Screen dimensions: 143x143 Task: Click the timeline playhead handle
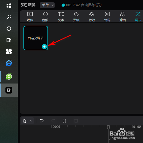tap(108, 127)
